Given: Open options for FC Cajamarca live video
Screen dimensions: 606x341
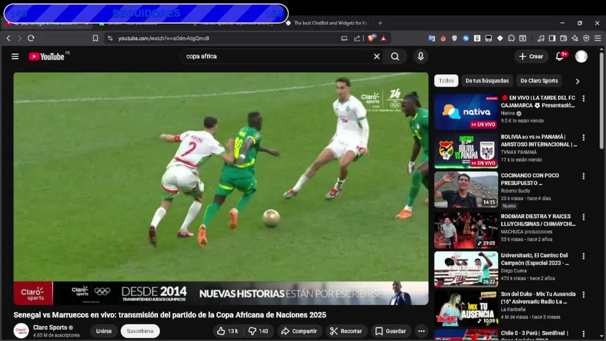Looking at the screenshot, I should (x=583, y=99).
